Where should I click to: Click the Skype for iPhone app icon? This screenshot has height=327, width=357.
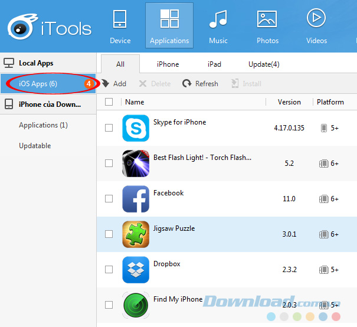pyautogui.click(x=136, y=128)
